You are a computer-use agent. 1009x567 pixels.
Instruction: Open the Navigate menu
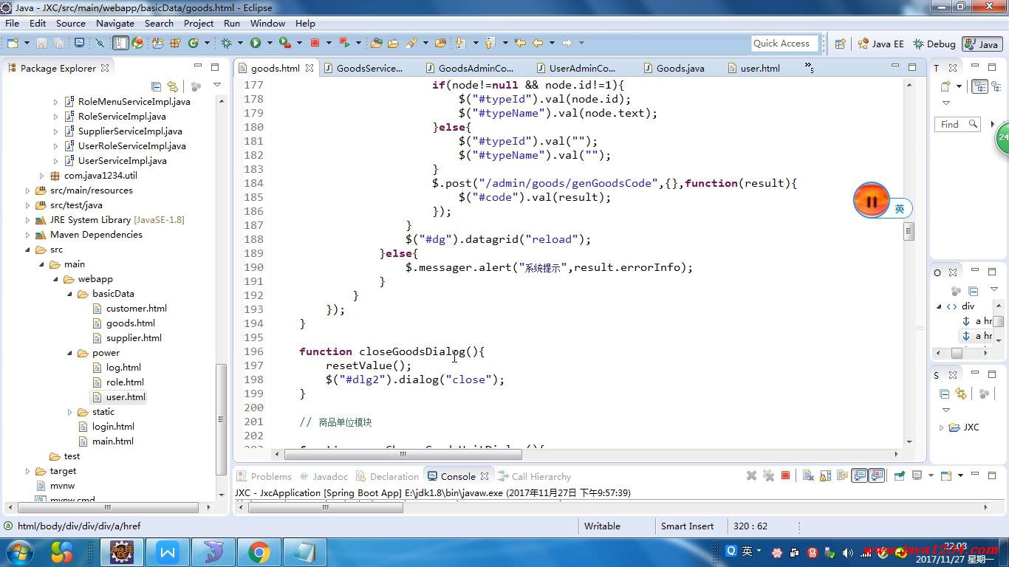[115, 23]
